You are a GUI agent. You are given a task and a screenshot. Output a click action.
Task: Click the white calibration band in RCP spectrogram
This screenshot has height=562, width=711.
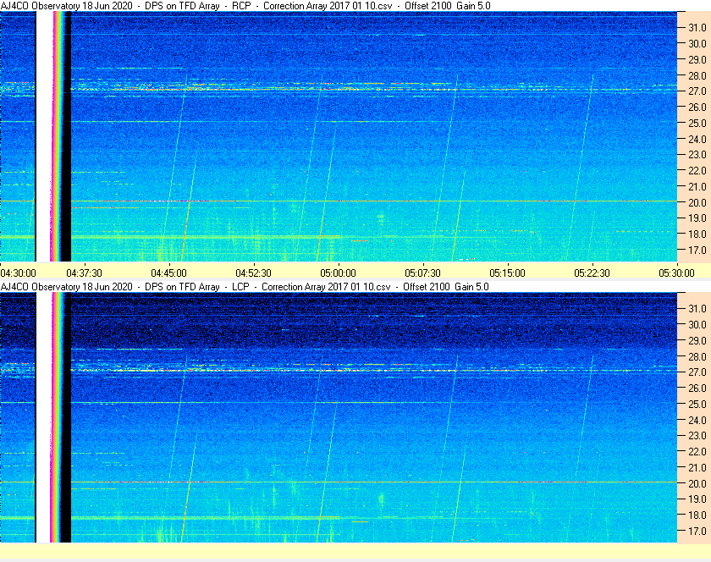[44, 136]
